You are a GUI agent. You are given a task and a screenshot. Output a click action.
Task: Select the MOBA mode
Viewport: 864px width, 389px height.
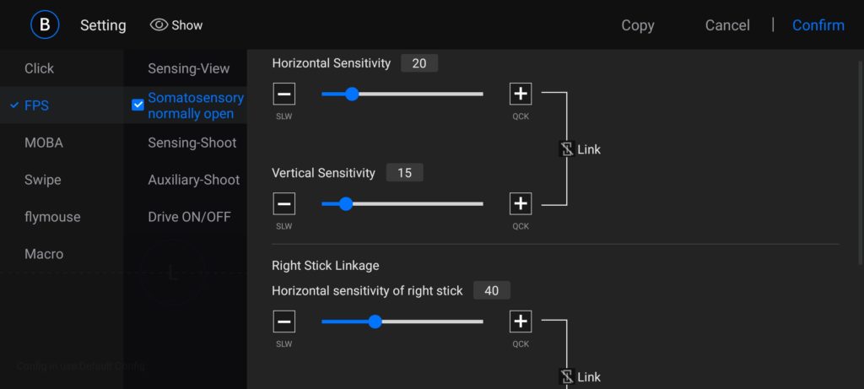44,143
